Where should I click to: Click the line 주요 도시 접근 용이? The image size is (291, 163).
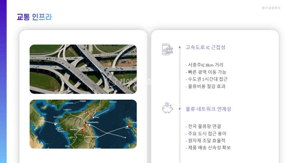pyautogui.click(x=206, y=133)
